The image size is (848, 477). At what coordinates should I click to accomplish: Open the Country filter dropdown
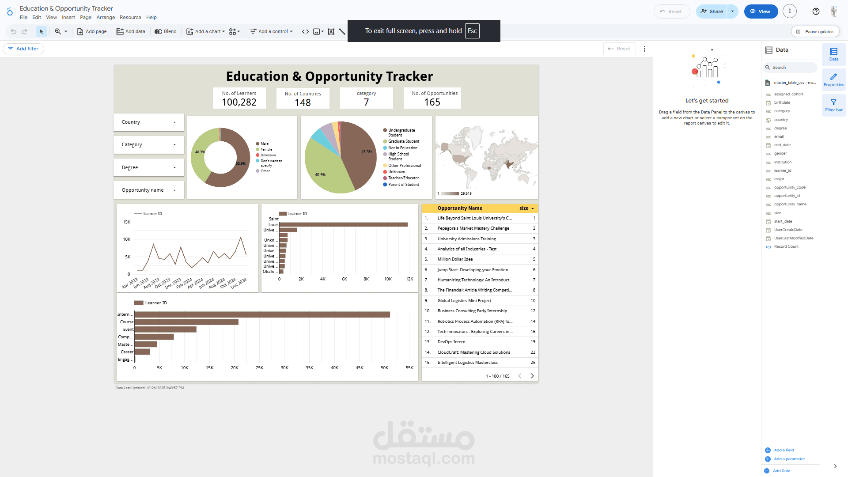[x=148, y=122]
